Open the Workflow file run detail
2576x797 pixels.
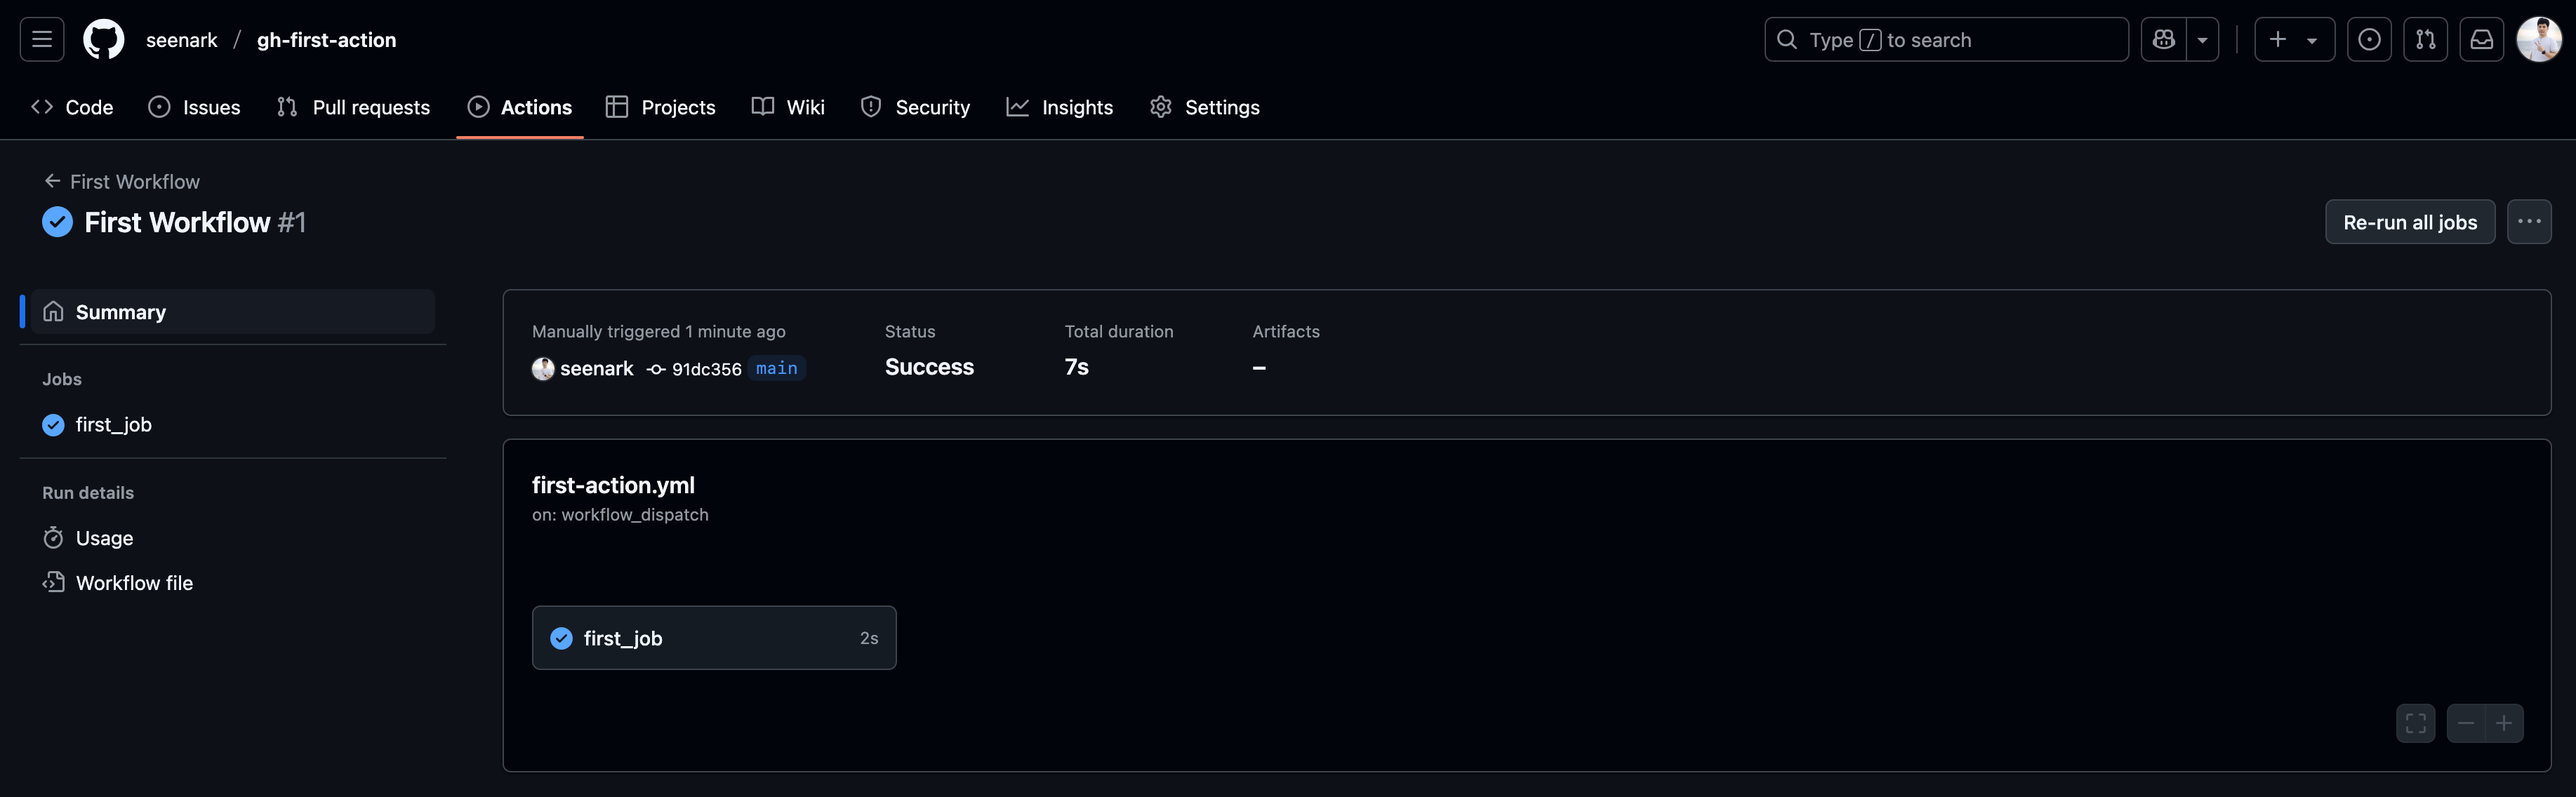[133, 583]
